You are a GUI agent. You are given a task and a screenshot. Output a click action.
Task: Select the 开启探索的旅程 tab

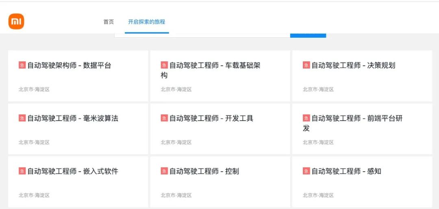tap(147, 22)
